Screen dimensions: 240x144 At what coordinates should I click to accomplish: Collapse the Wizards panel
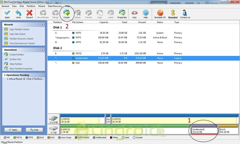(42, 25)
